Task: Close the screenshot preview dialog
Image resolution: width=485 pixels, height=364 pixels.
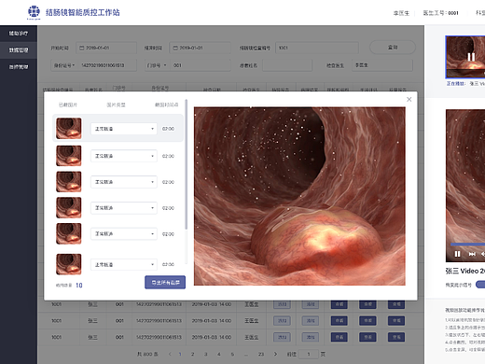Action: coord(409,99)
